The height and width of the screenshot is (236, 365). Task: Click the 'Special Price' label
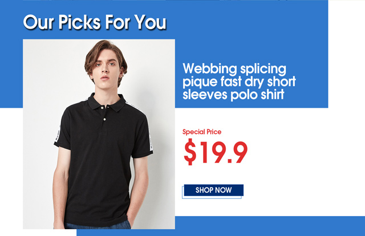[x=202, y=132]
